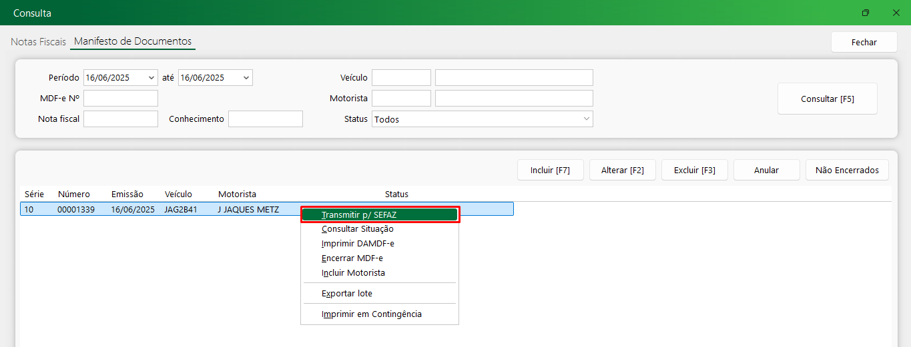Click the Incluir [F7] button

550,170
